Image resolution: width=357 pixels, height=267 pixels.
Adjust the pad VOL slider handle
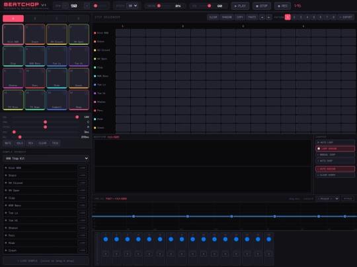(77, 117)
